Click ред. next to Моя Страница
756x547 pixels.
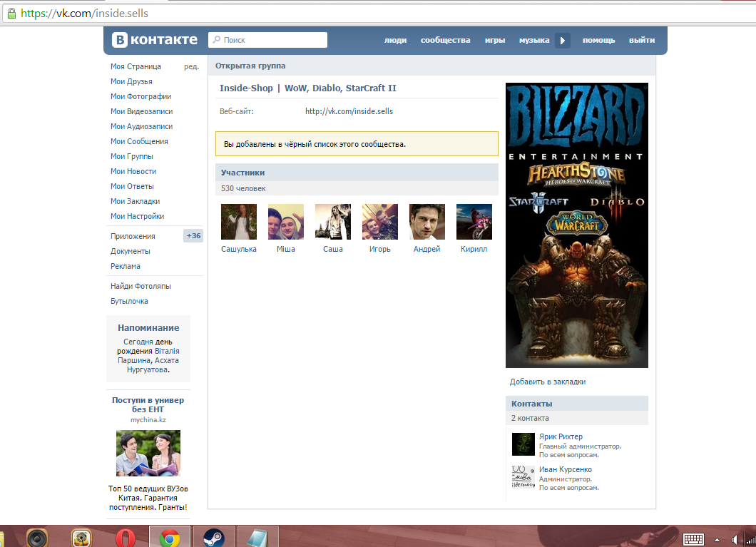(x=191, y=66)
